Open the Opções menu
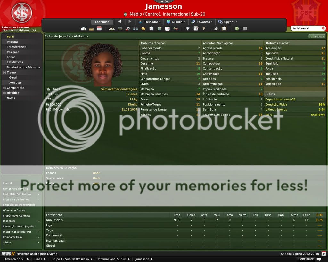This screenshot has height=262, width=328. click(227, 22)
